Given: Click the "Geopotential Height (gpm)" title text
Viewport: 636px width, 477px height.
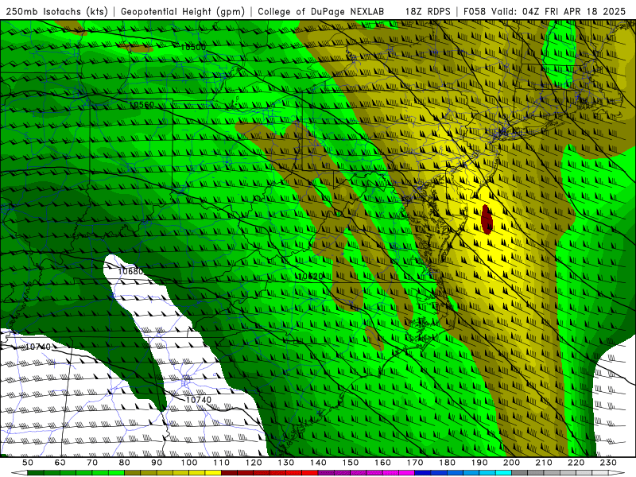Looking at the screenshot, I should click(x=183, y=12).
